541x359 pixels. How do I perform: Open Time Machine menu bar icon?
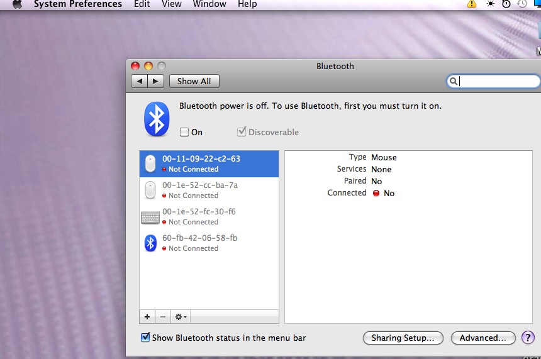[x=522, y=4]
